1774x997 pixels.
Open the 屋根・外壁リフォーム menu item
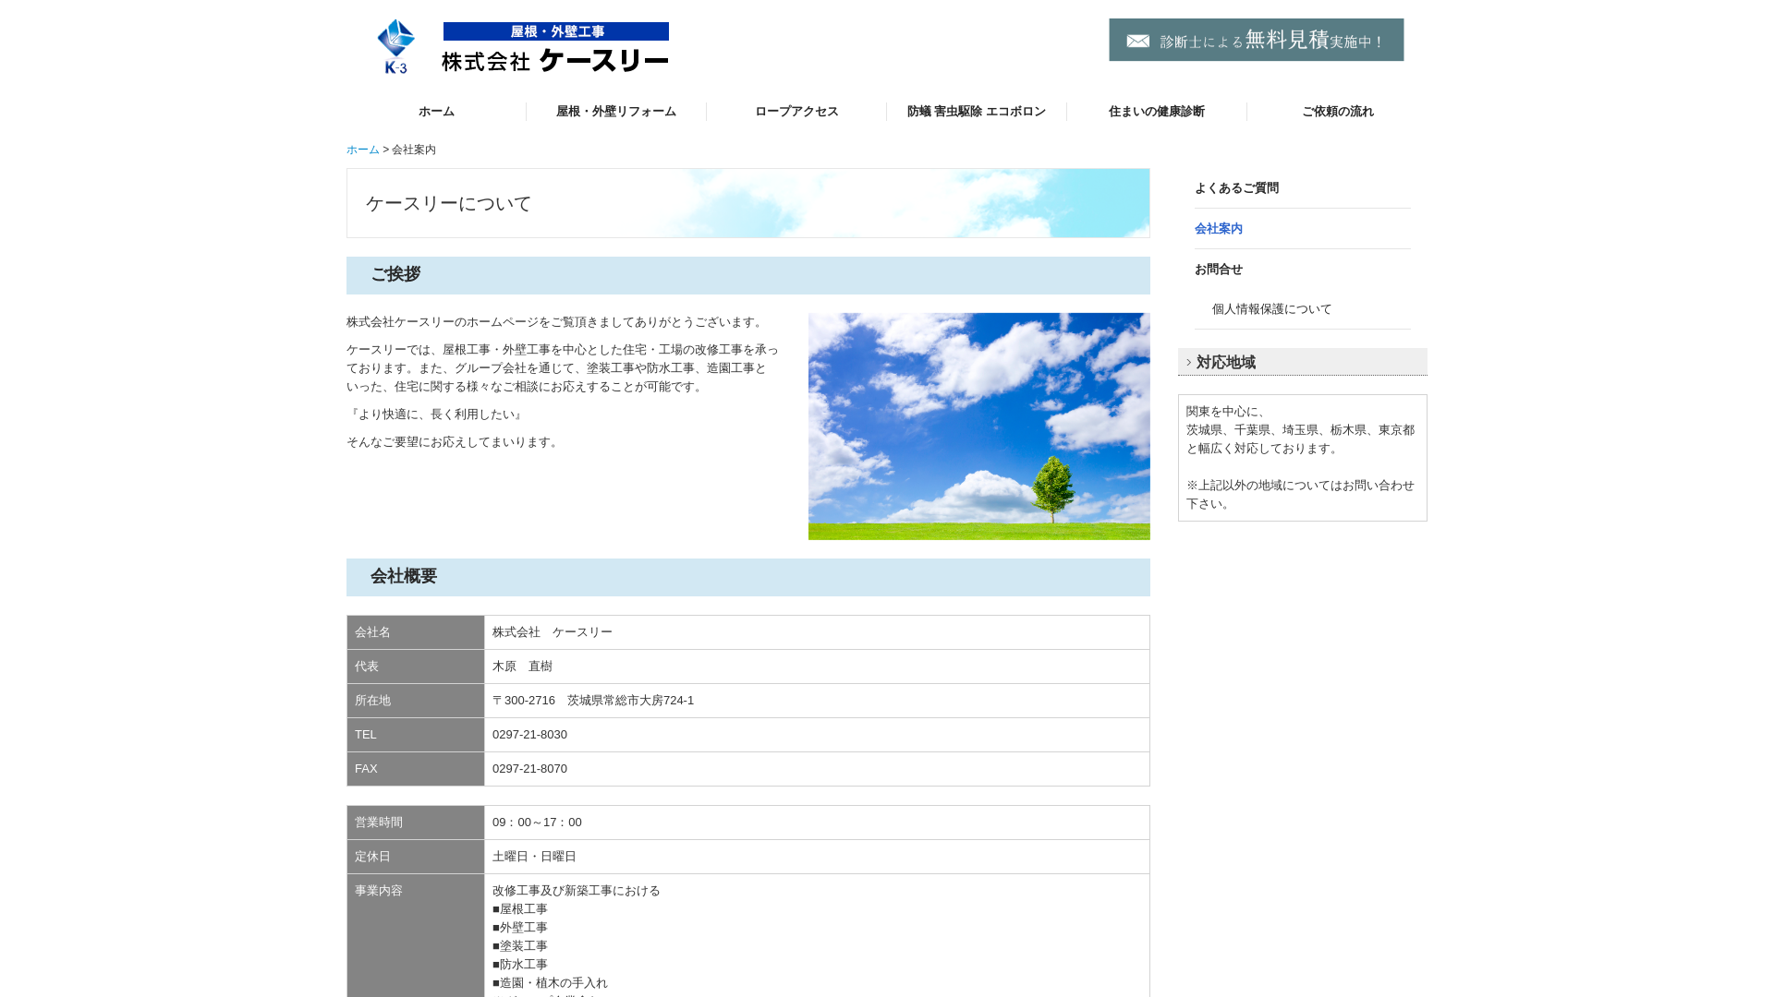click(616, 112)
